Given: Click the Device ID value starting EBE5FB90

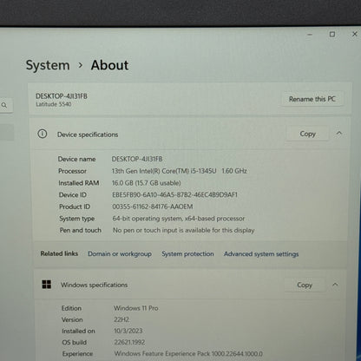Looking at the screenshot, I should [x=174, y=194].
